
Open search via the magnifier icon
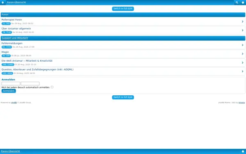tap(237, 2)
